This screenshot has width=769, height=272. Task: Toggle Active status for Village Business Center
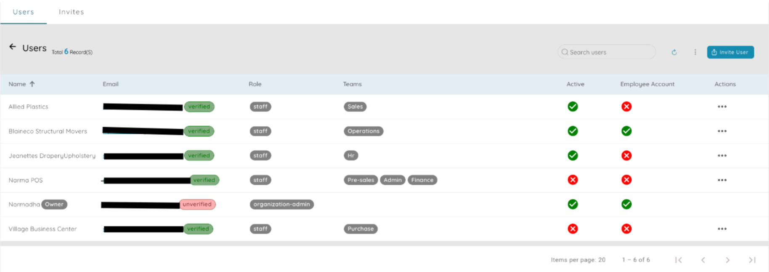(573, 229)
